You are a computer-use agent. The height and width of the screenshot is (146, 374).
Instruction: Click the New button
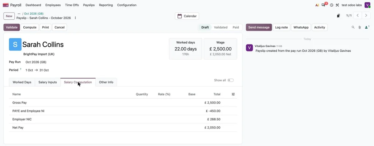pyautogui.click(x=9, y=16)
